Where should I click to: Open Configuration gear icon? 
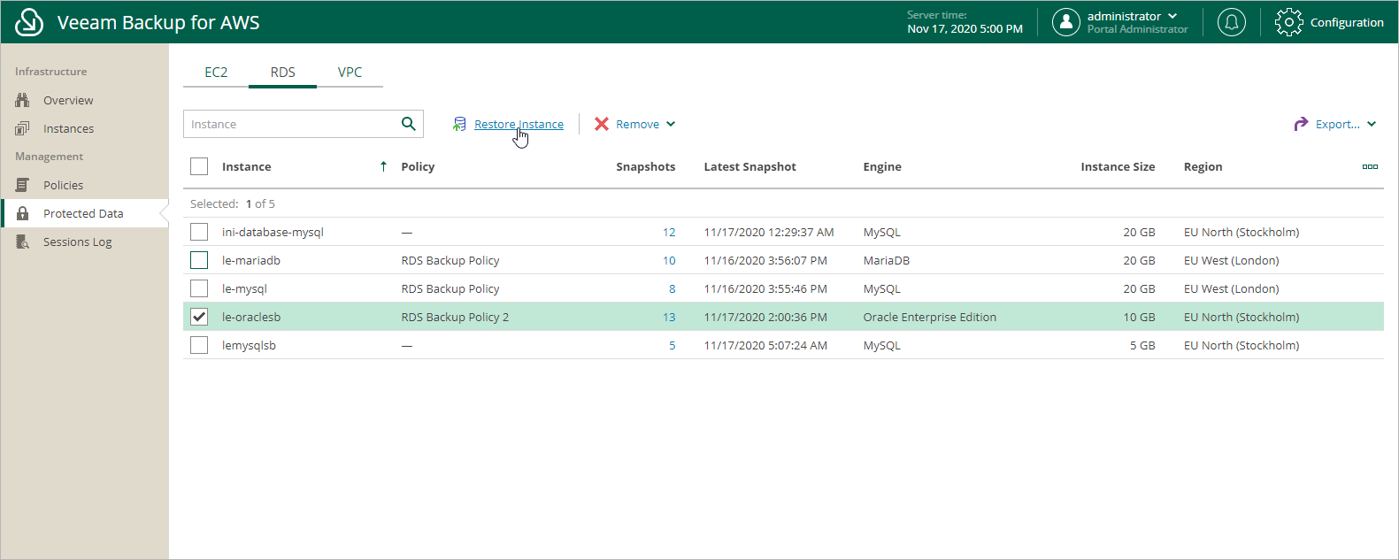(1288, 22)
